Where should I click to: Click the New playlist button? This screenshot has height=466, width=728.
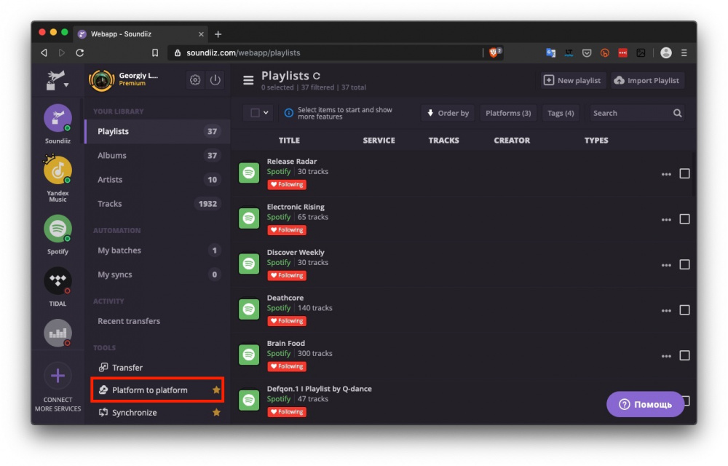(572, 80)
